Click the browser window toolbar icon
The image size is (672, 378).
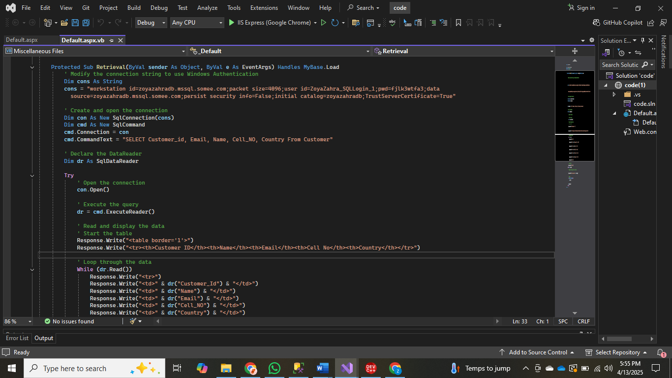(370, 23)
